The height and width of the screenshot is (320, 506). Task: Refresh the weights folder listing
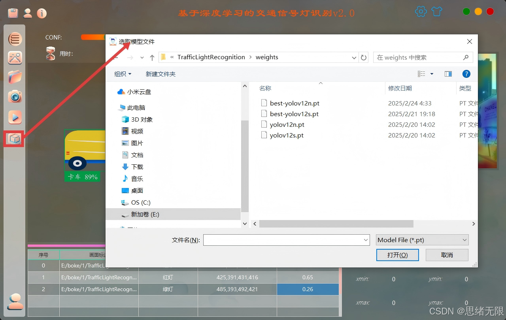click(364, 57)
